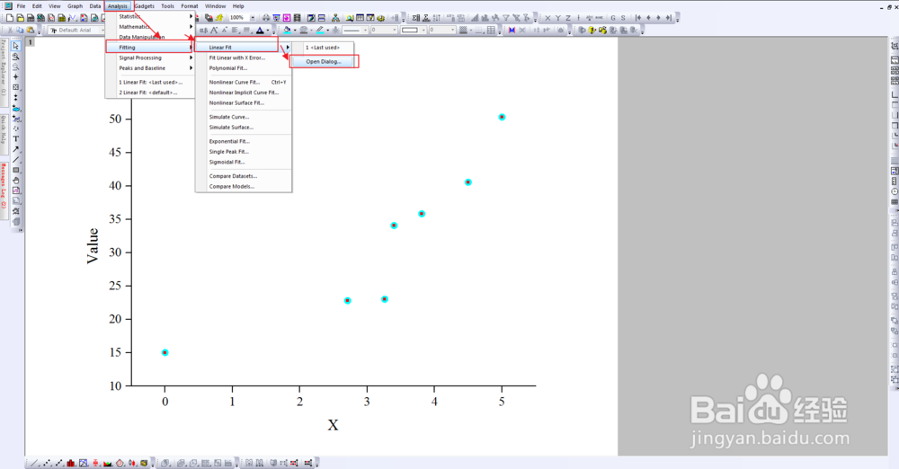This screenshot has width=899, height=469.
Task: Expand the Peaks and Baseline submenu
Action: (x=149, y=68)
